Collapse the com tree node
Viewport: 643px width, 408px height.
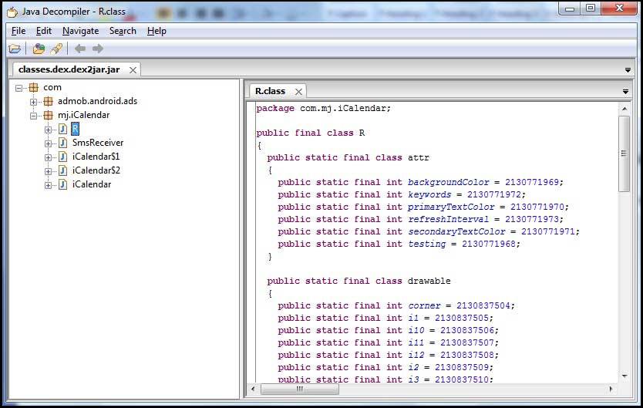point(19,87)
